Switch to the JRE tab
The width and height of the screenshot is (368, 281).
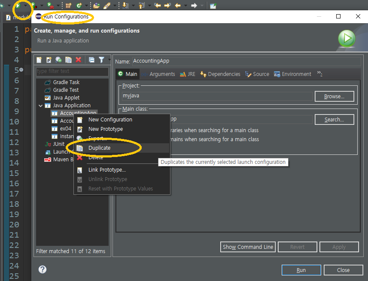pyautogui.click(x=188, y=74)
